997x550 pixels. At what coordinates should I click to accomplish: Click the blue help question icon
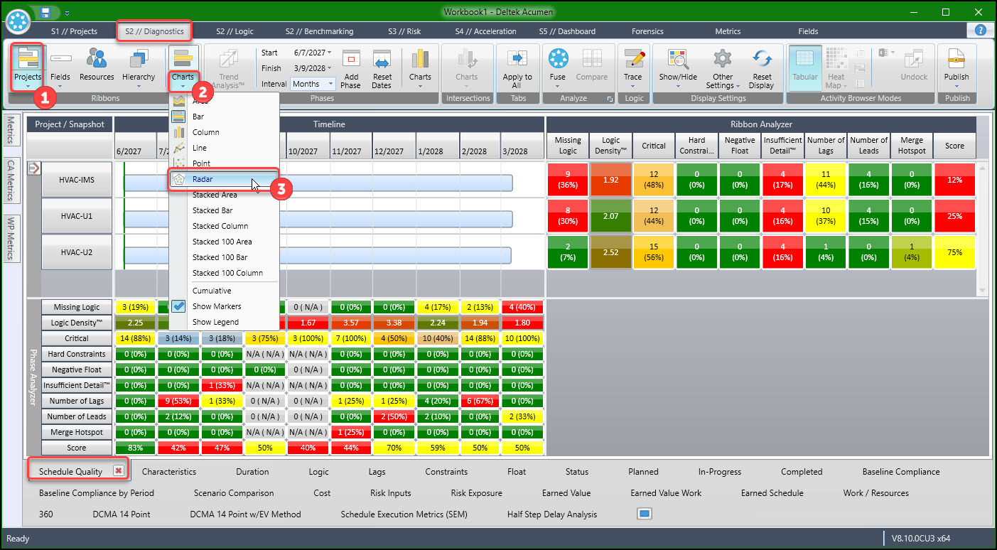pyautogui.click(x=981, y=31)
